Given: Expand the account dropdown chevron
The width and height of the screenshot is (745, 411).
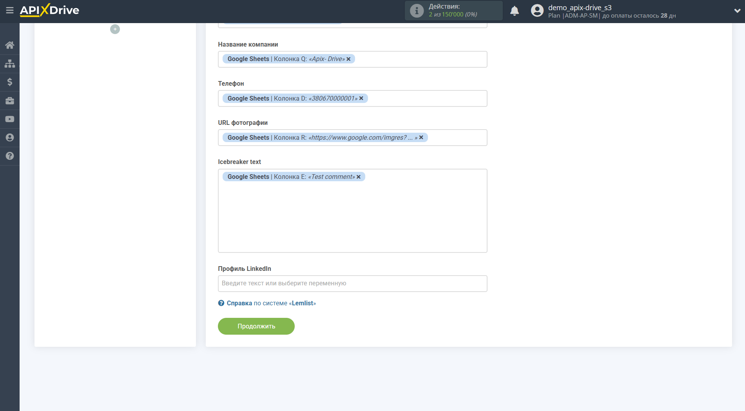Looking at the screenshot, I should [x=737, y=11].
